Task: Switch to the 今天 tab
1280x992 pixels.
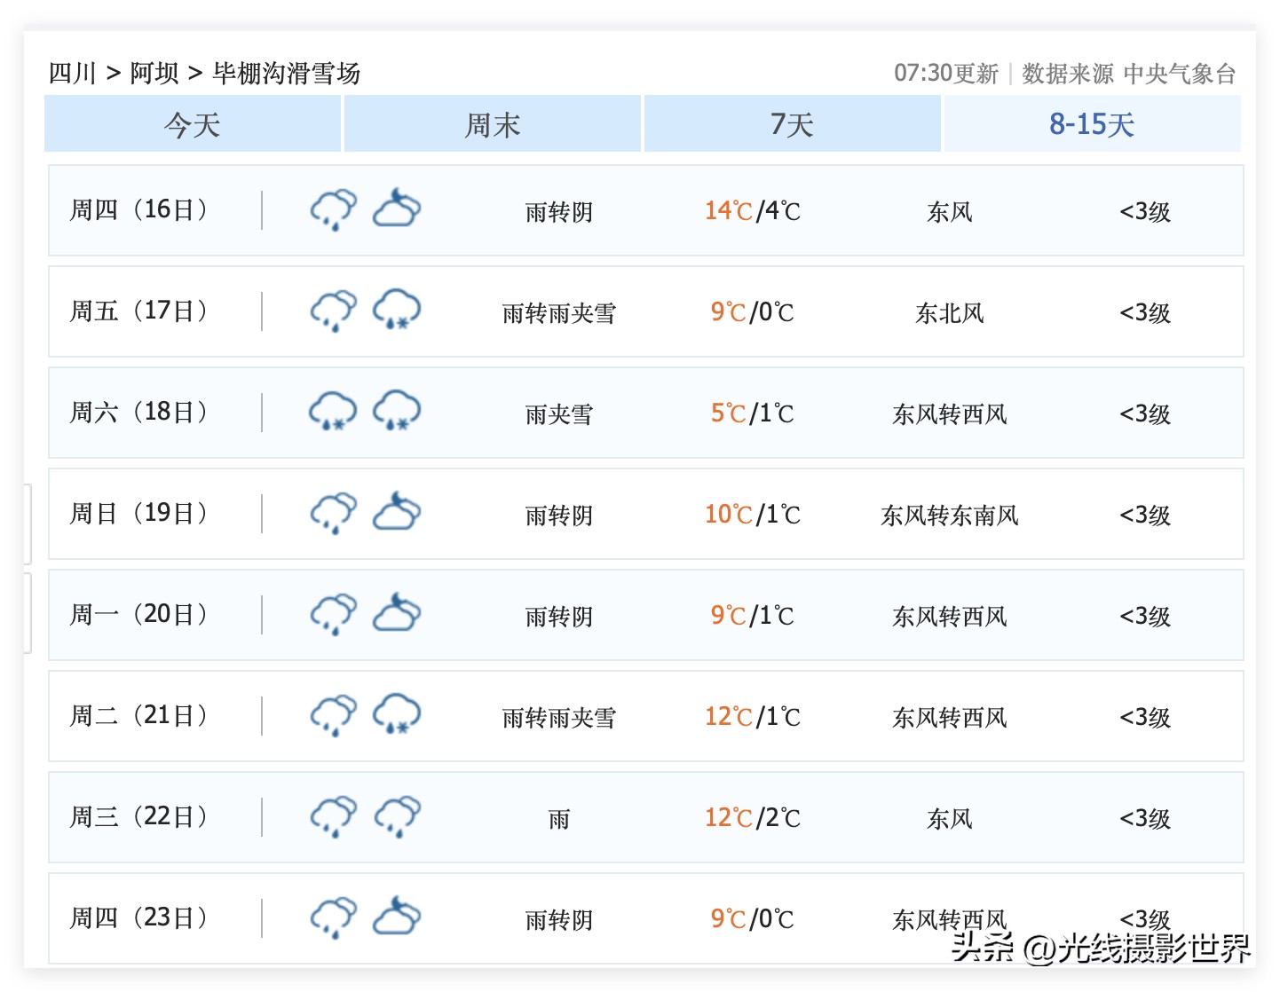Action: point(193,124)
